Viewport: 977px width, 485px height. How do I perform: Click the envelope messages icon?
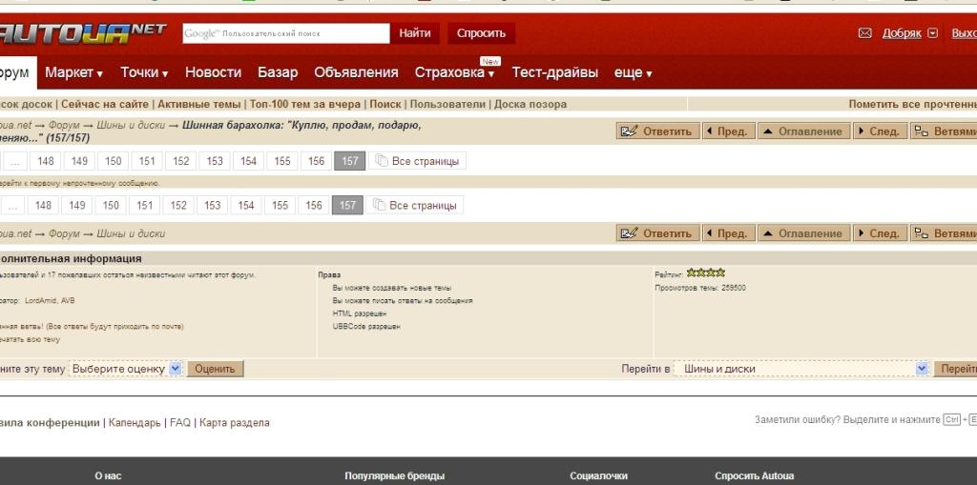pyautogui.click(x=864, y=33)
